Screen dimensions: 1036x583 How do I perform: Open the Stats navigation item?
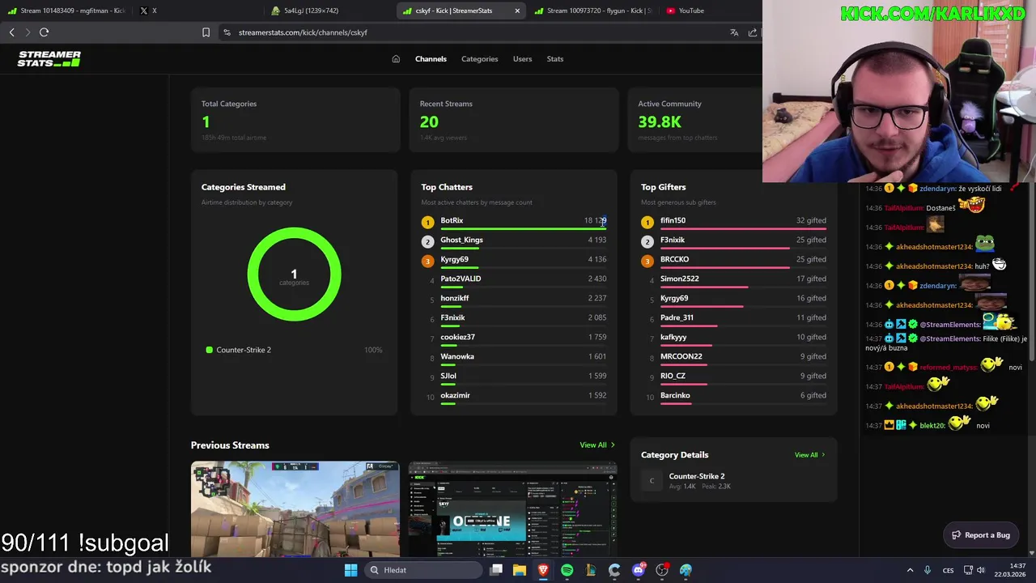(554, 59)
